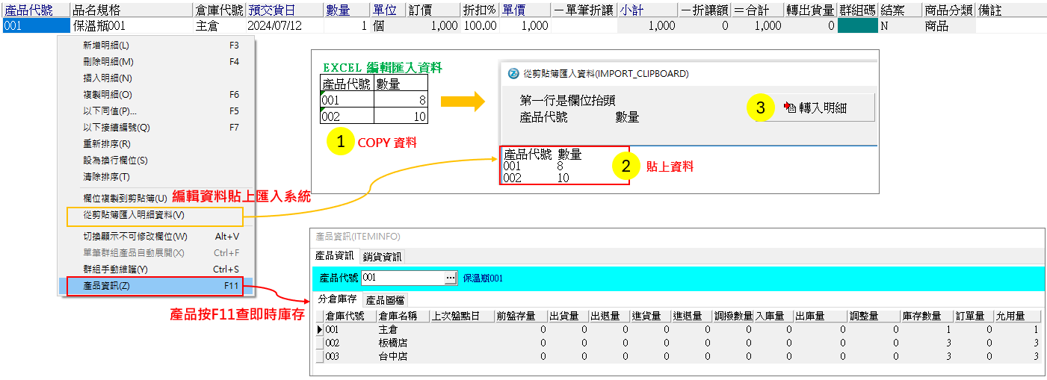The image size is (1047, 380).
Task: Select 從剪貼簿匯入明細資料(V) menu entry
Action: click(134, 215)
